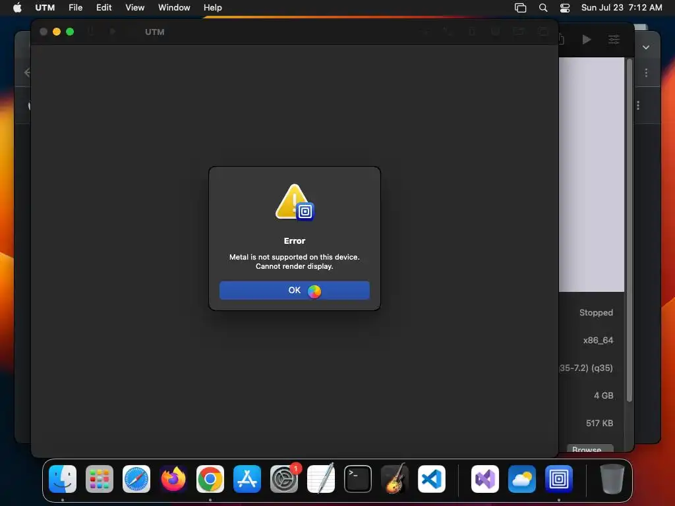This screenshot has width=675, height=506.
Task: Open the Window menu
Action: [x=174, y=8]
